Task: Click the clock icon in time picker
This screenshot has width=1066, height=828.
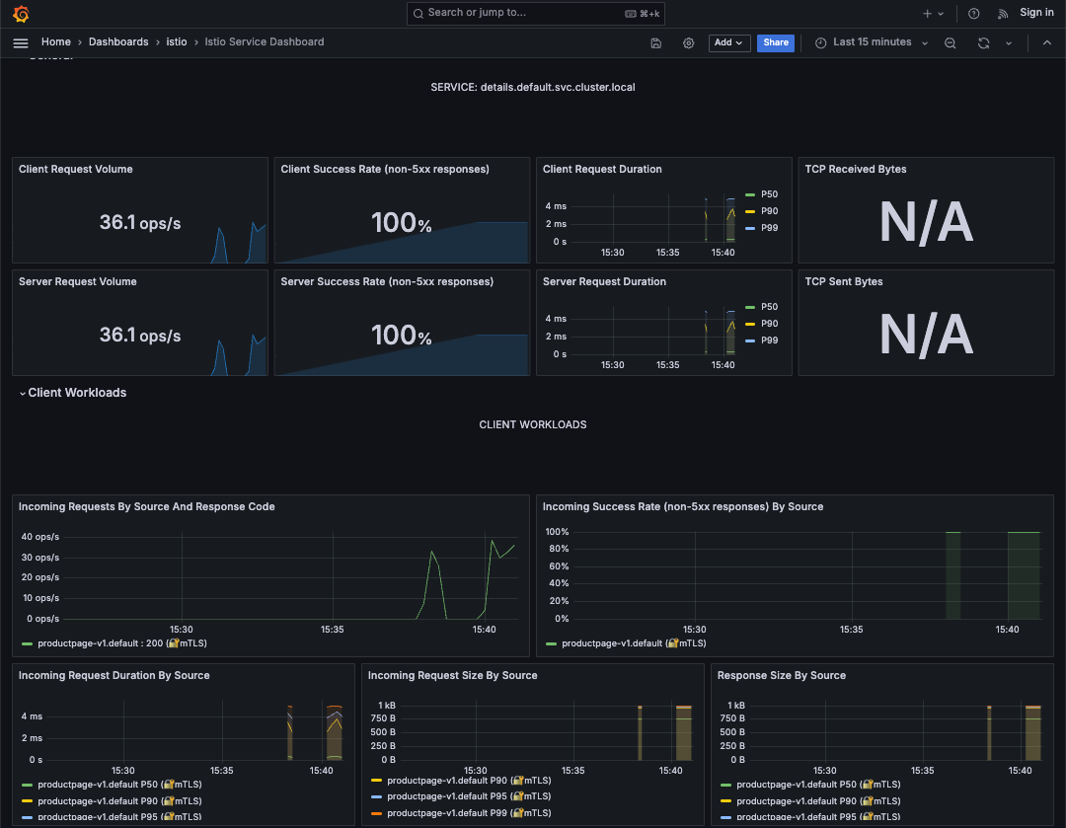Action: pos(821,42)
